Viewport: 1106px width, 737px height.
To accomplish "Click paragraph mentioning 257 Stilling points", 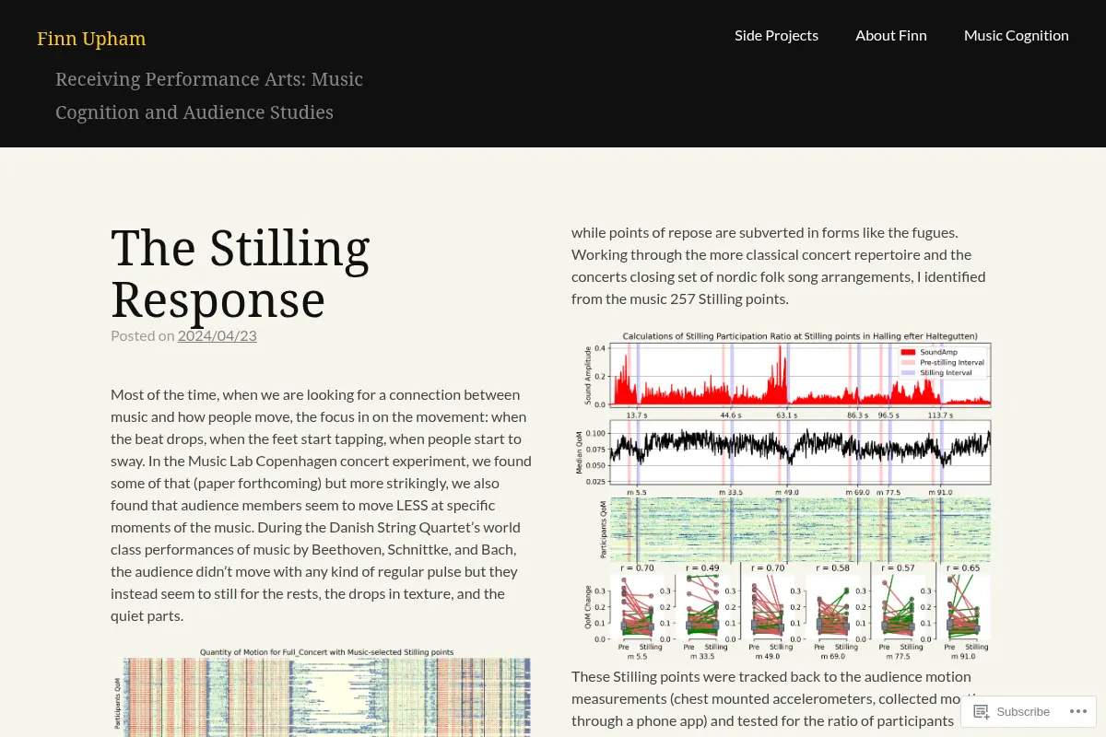I will click(x=779, y=265).
